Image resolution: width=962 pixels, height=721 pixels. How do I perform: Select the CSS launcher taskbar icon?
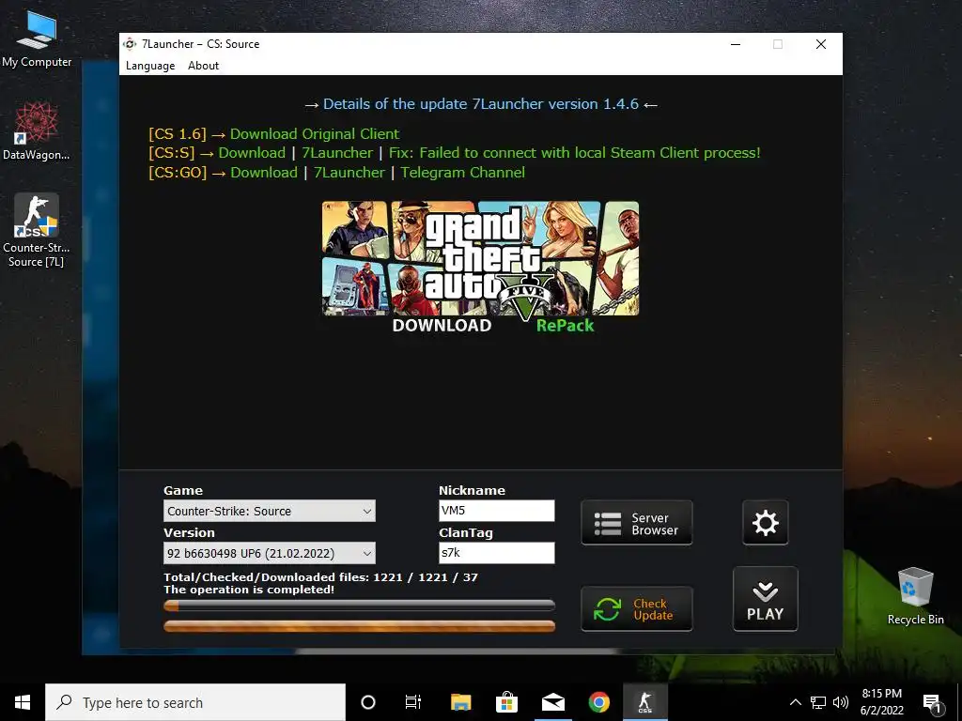click(644, 702)
